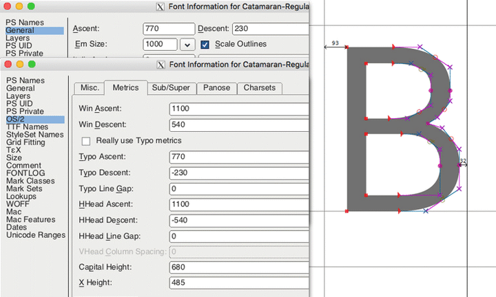496x297 pixels.
Task: Open the Grid Fitting category
Action: 27,142
